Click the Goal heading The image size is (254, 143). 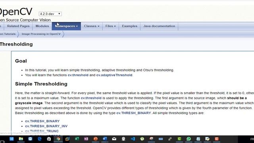click(21, 61)
